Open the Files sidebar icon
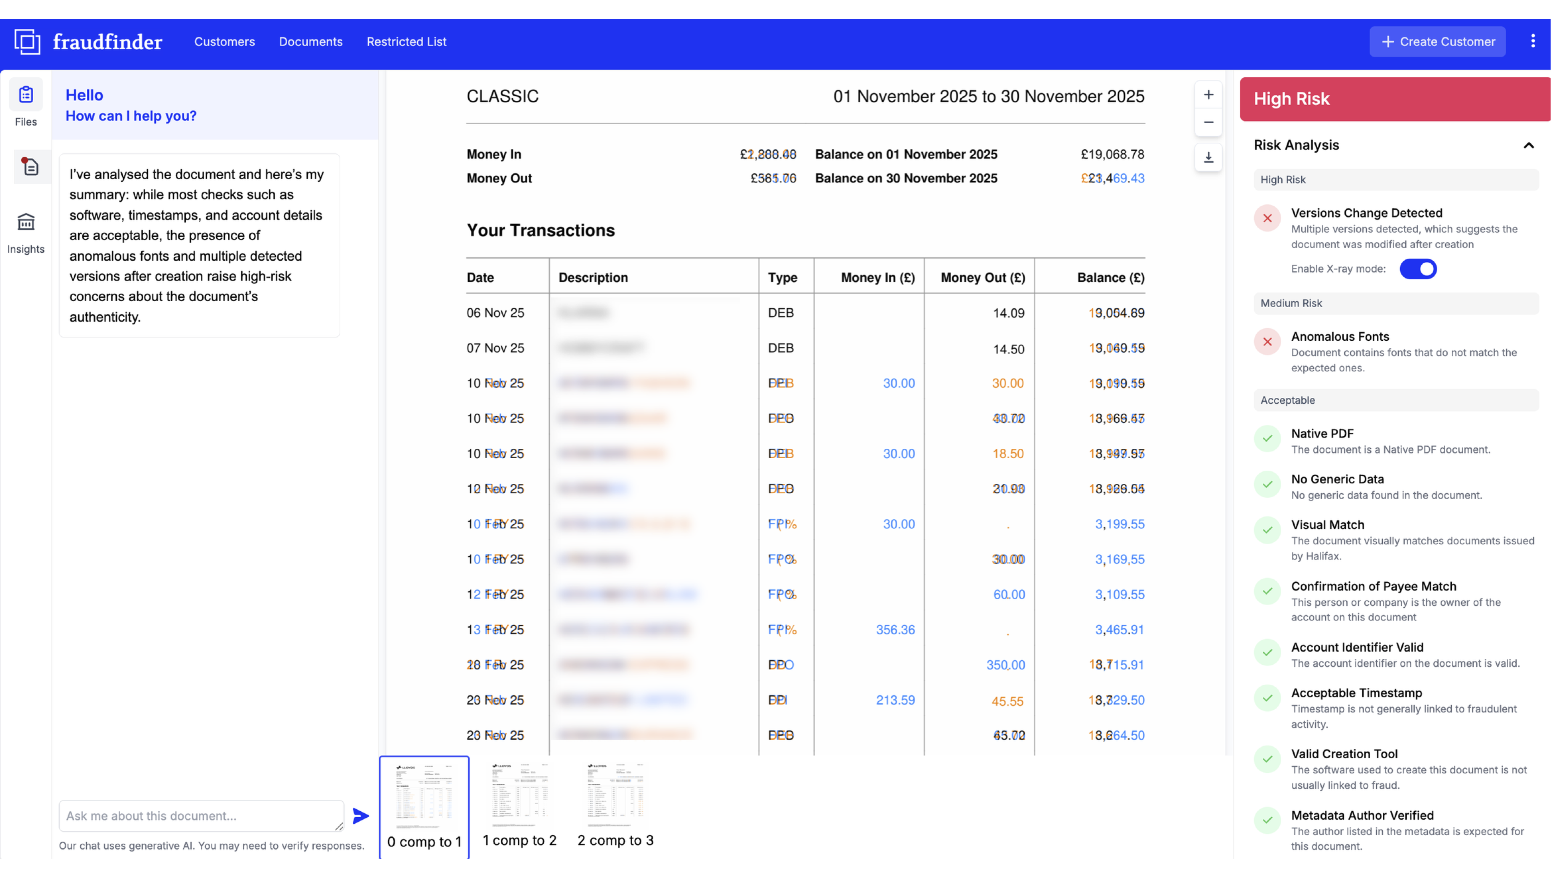 pos(26,95)
